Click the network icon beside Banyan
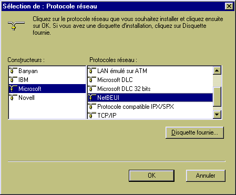Image resolution: width=236 pixels, height=195 pixels. 13,70
